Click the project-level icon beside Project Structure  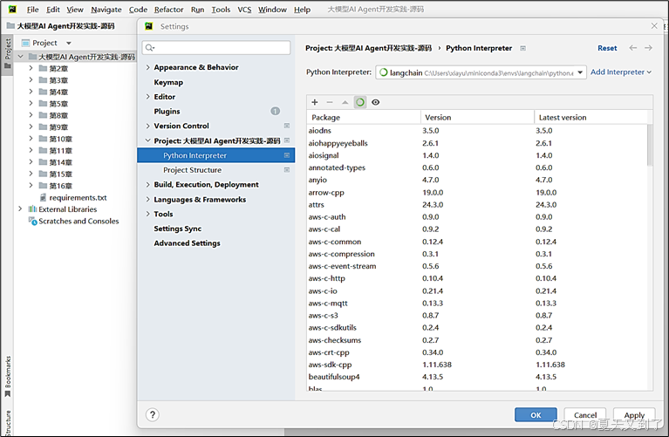287,170
